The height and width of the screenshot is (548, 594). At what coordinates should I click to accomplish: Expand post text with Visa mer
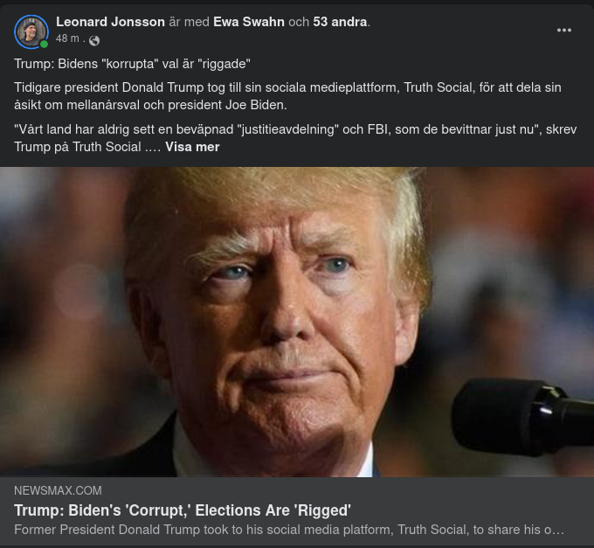coord(192,147)
